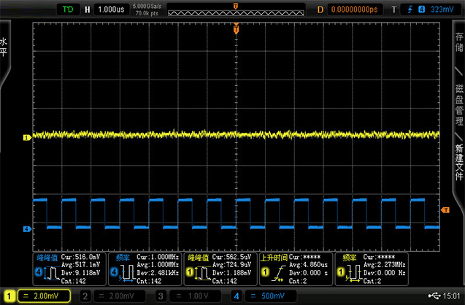
Task: Click the Cur:562.5uV reading
Action: [231, 257]
